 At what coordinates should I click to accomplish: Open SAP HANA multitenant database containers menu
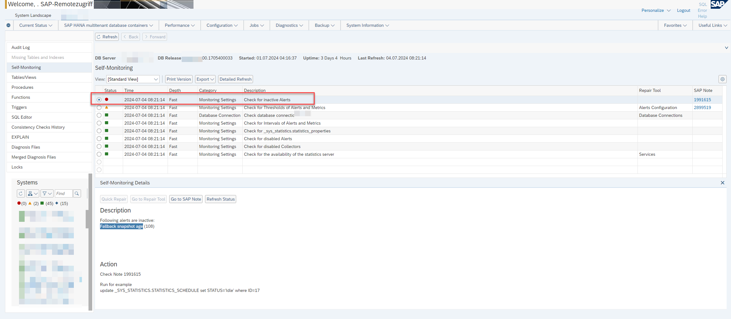[x=108, y=25]
